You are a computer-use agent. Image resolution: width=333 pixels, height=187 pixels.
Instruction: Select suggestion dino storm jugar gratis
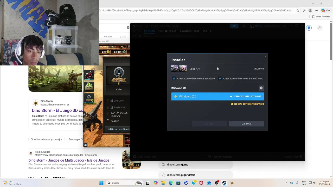click(195, 175)
